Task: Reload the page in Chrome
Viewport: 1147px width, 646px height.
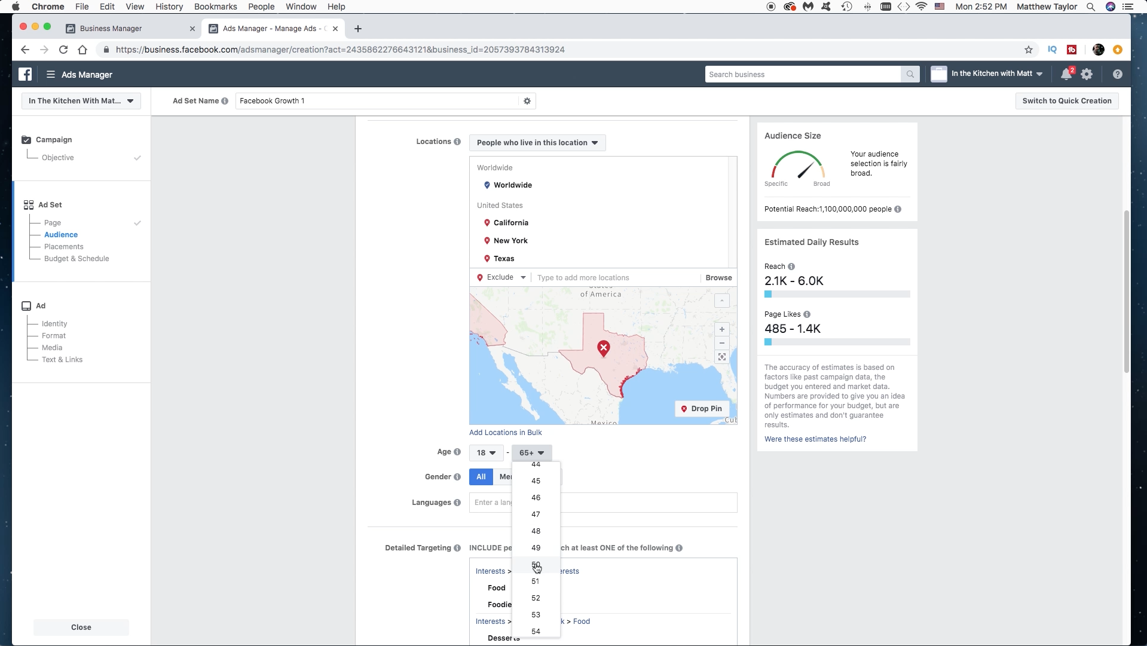Action: [x=63, y=50]
